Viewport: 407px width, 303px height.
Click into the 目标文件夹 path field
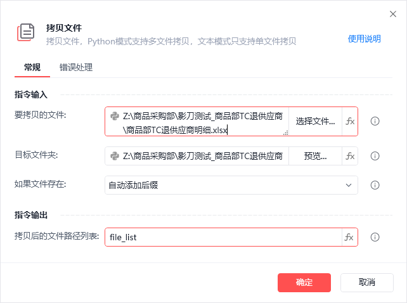coord(203,156)
